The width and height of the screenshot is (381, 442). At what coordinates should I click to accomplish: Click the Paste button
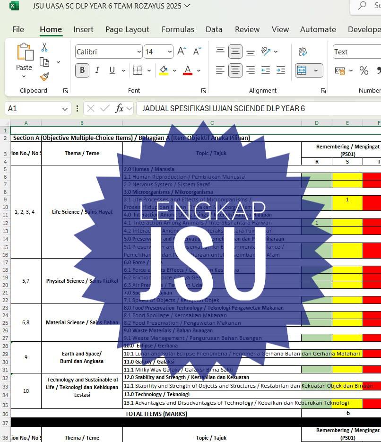click(24, 61)
